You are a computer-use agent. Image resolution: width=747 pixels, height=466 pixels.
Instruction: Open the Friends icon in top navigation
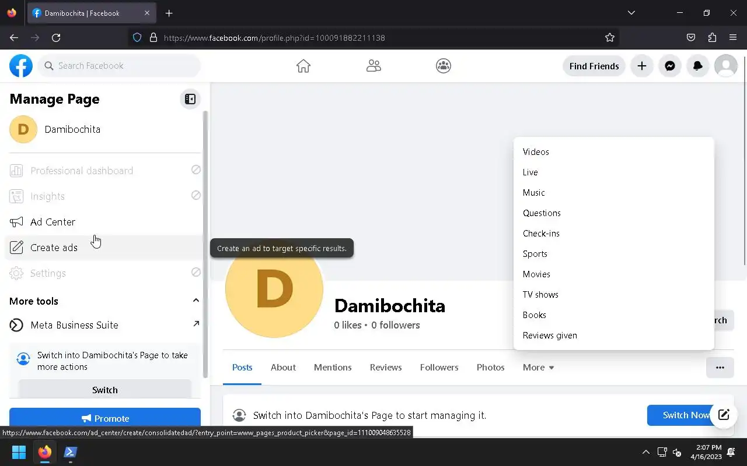tap(373, 66)
